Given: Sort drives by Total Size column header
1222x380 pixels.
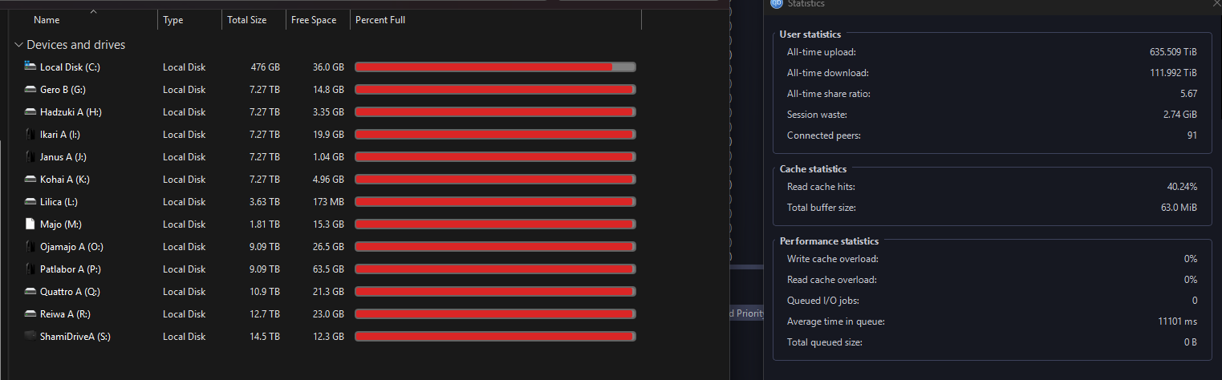Looking at the screenshot, I should pyautogui.click(x=246, y=20).
